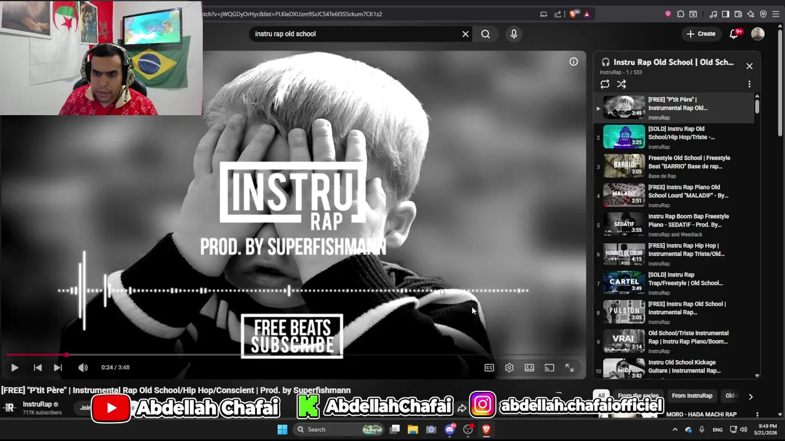Open 'CARTEL' trap freestyle thumbnail
785x441 pixels.
(x=624, y=283)
